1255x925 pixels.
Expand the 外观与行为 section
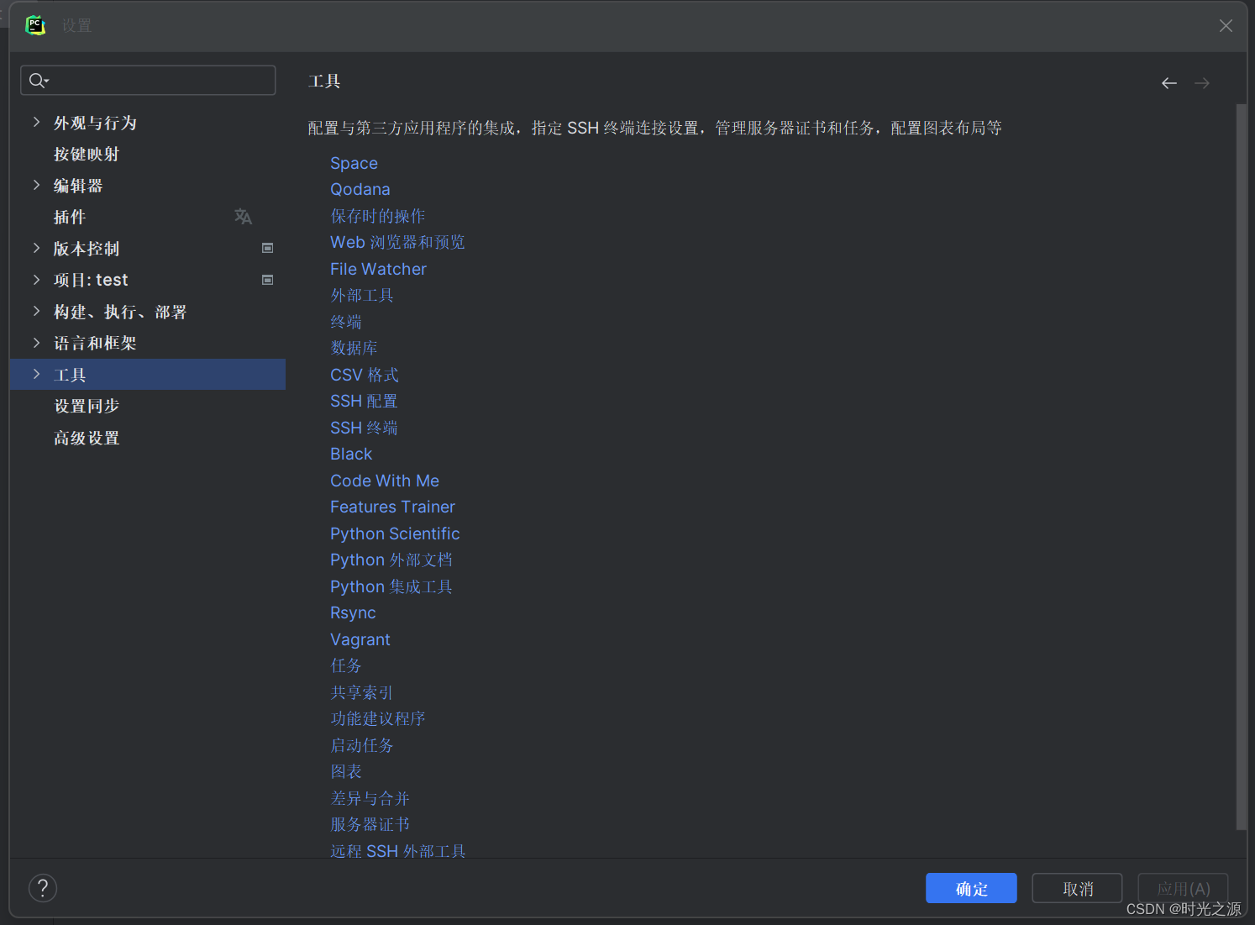[36, 122]
